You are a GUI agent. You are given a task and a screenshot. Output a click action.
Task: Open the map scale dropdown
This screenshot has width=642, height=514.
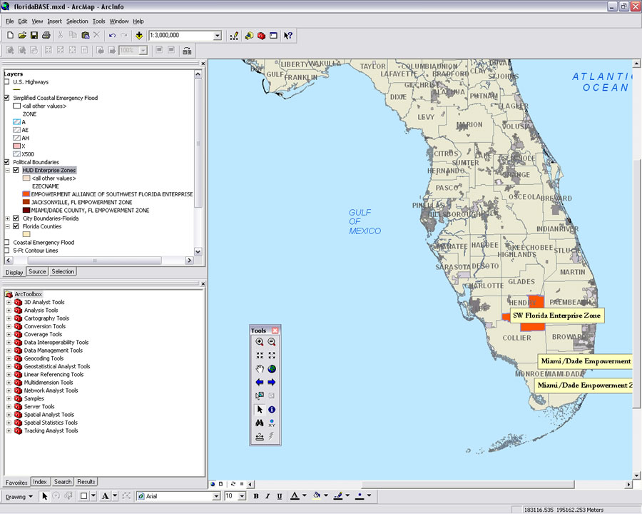[x=218, y=35]
